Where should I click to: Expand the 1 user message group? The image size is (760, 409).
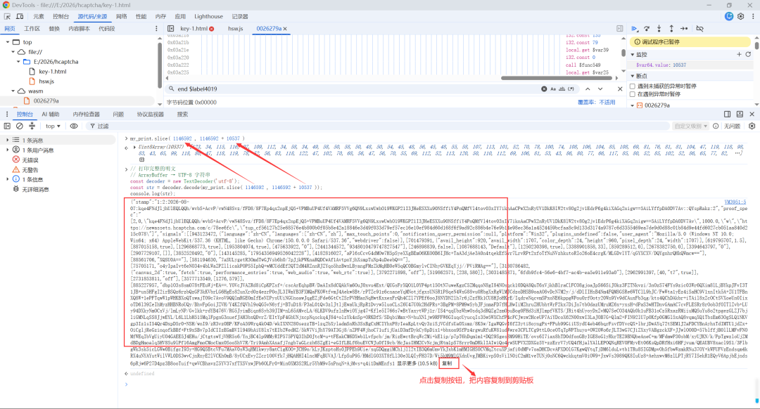(8, 150)
